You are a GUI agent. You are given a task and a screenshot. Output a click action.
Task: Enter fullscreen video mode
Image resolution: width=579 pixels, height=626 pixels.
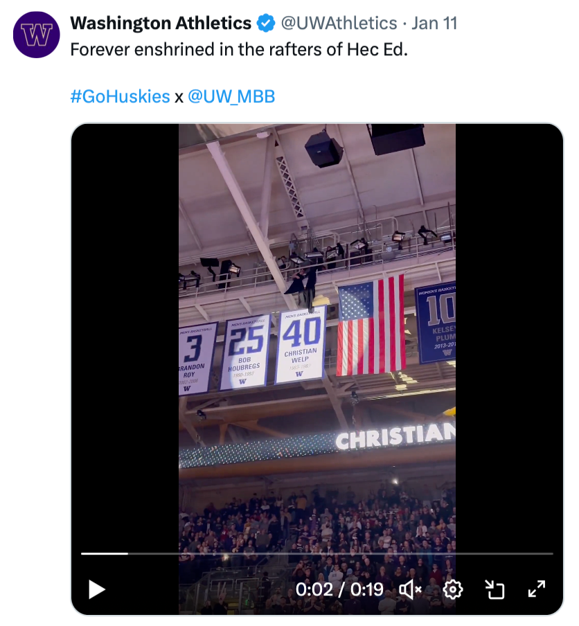click(537, 589)
